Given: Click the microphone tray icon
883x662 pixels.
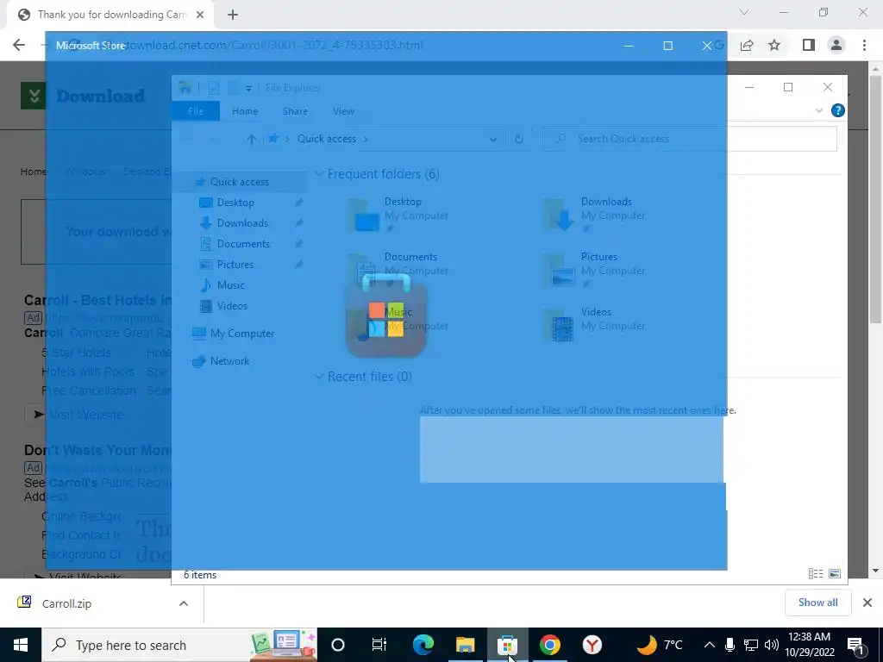Looking at the screenshot, I should tap(730, 645).
